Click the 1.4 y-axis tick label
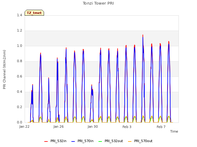This screenshot has height=147, width=197. click(19, 15)
